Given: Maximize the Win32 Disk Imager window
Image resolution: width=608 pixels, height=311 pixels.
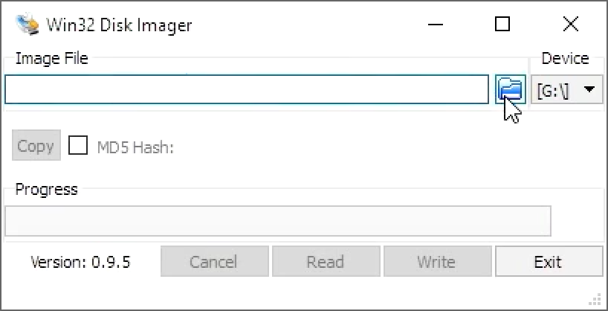Looking at the screenshot, I should pos(502,25).
